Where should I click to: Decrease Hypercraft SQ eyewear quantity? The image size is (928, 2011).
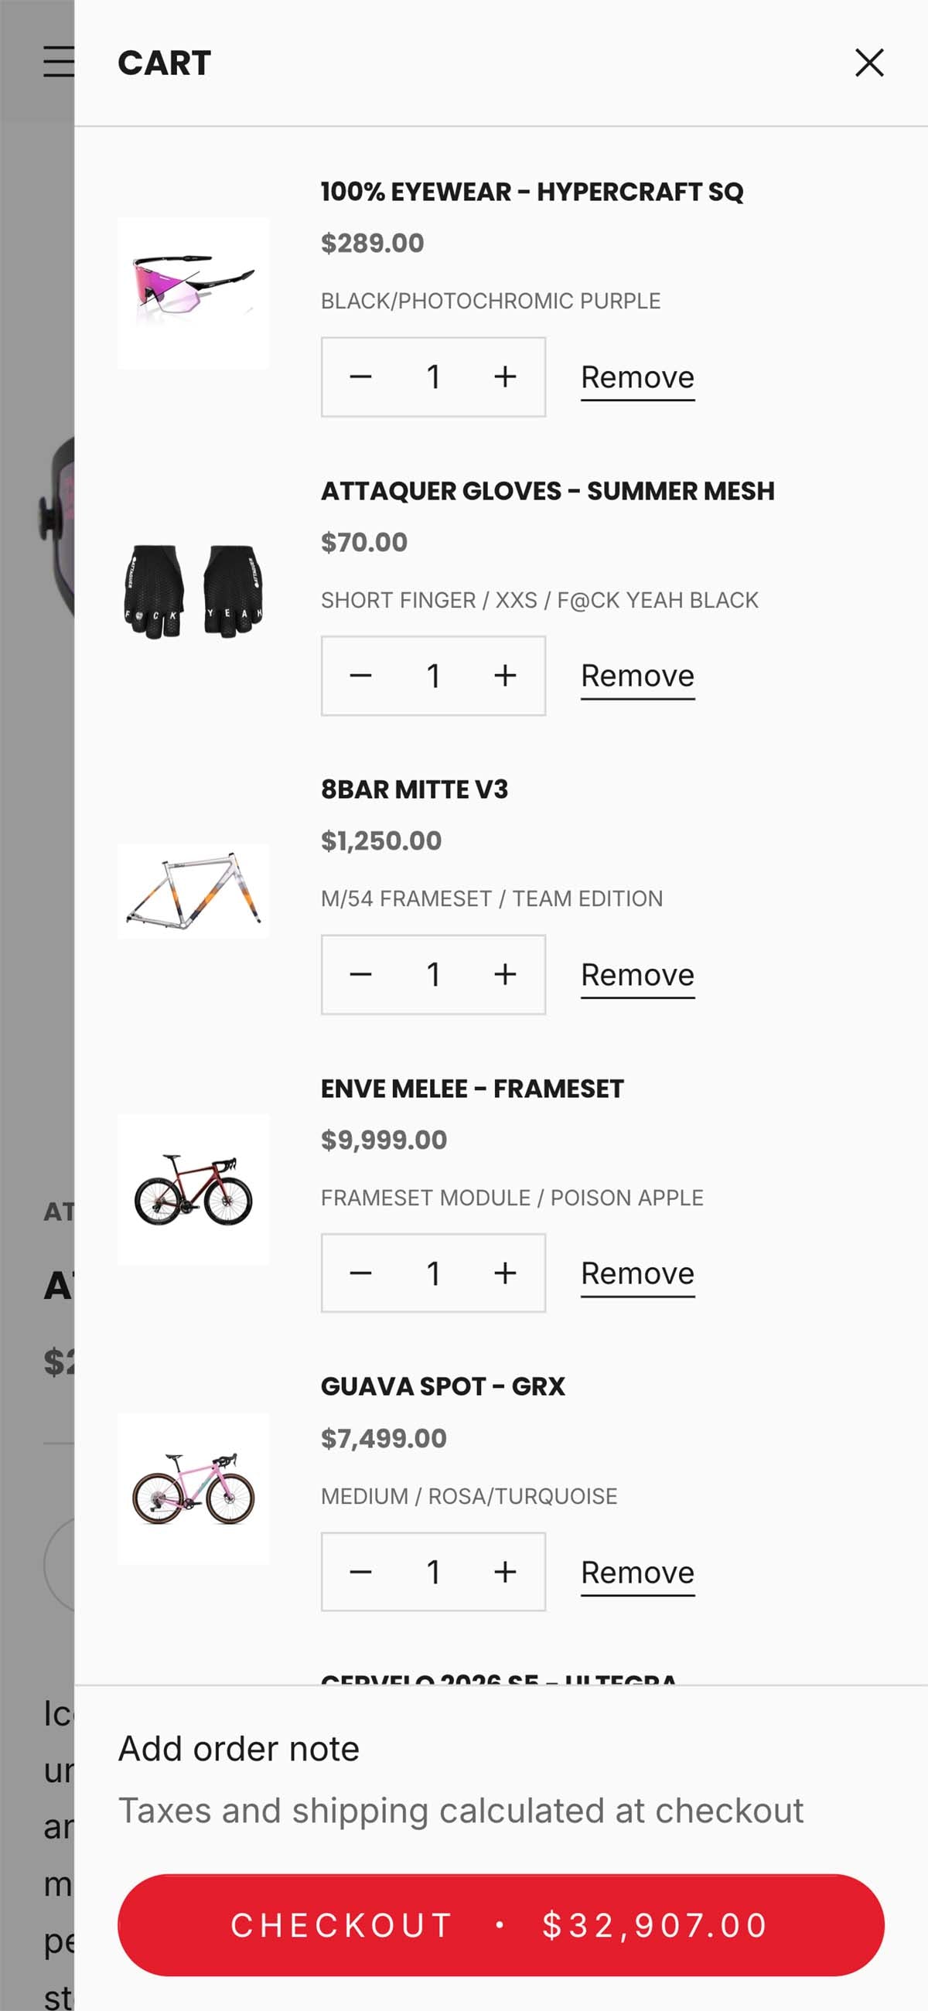point(360,377)
